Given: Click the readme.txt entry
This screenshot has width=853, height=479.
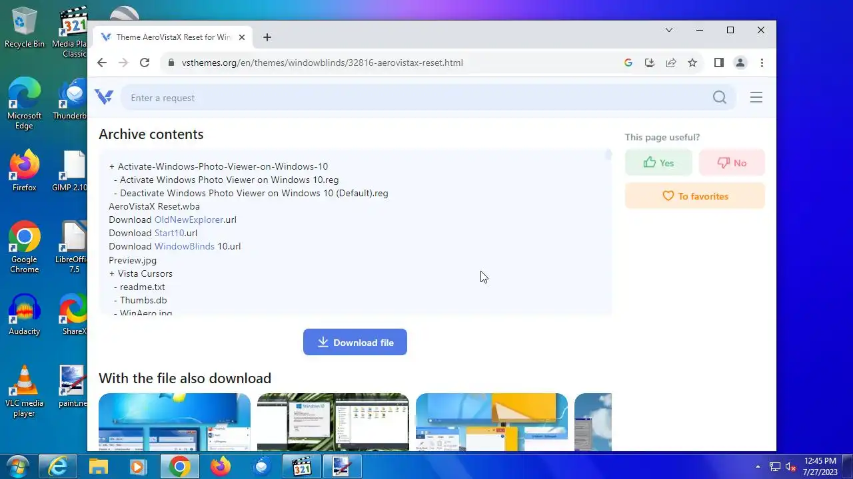Looking at the screenshot, I should (x=142, y=287).
